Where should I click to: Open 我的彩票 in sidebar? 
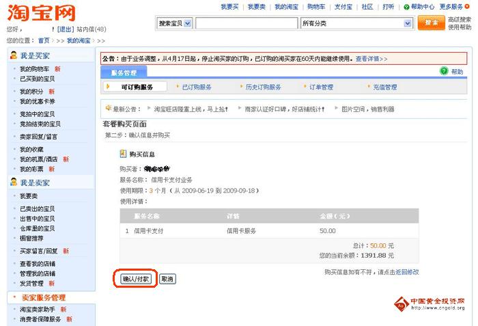(x=31, y=169)
